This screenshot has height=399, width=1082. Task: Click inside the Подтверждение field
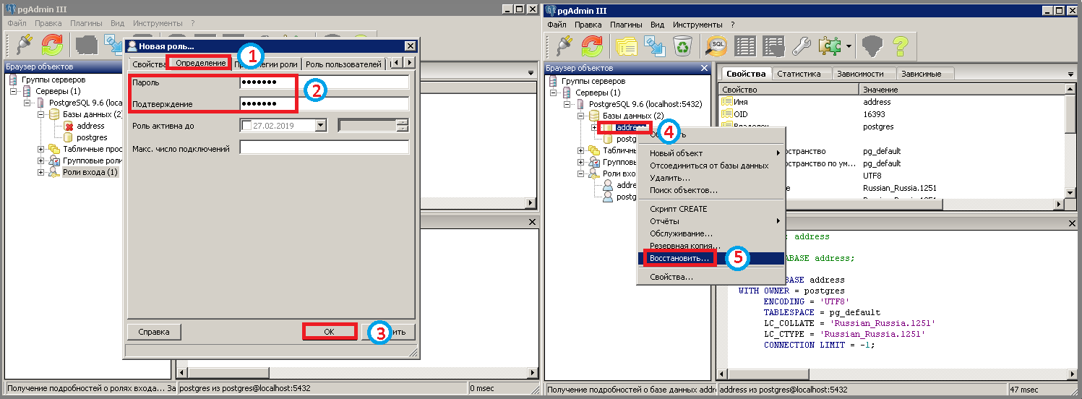tap(325, 103)
